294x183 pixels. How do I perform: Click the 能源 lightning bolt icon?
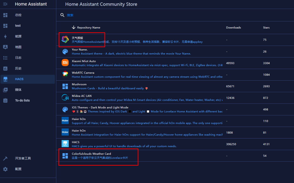[5, 36]
